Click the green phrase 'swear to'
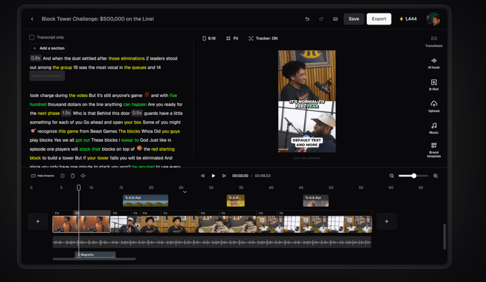Image resolution: width=486 pixels, height=282 pixels. 130,140
